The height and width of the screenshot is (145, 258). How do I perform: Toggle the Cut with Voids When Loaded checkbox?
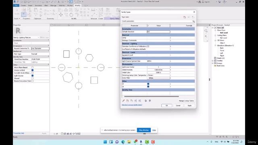click(32, 73)
